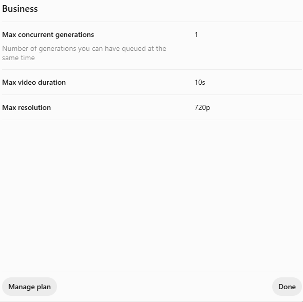Select the 720p resolution value
Image resolution: width=303 pixels, height=302 pixels.
click(202, 107)
